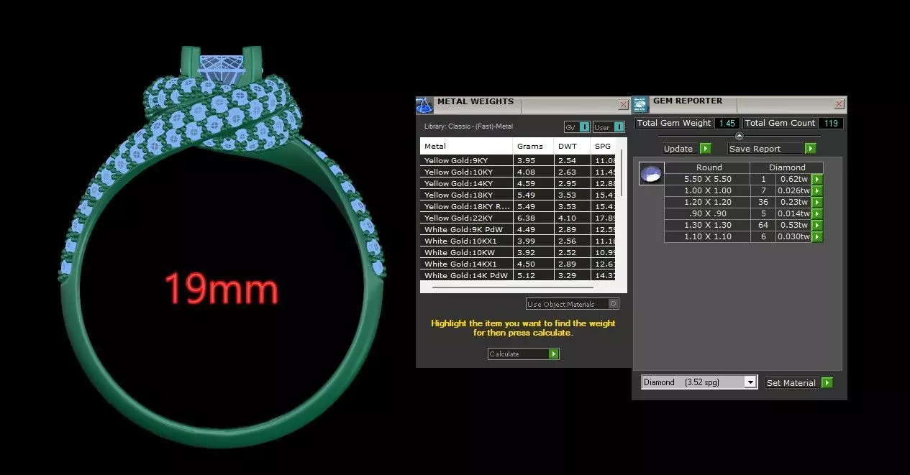Click the Calculate button
The height and width of the screenshot is (475, 910).
tap(523, 354)
